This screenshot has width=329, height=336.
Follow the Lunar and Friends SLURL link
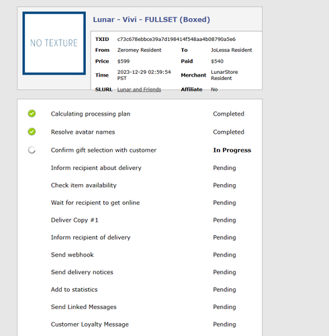coord(139,89)
